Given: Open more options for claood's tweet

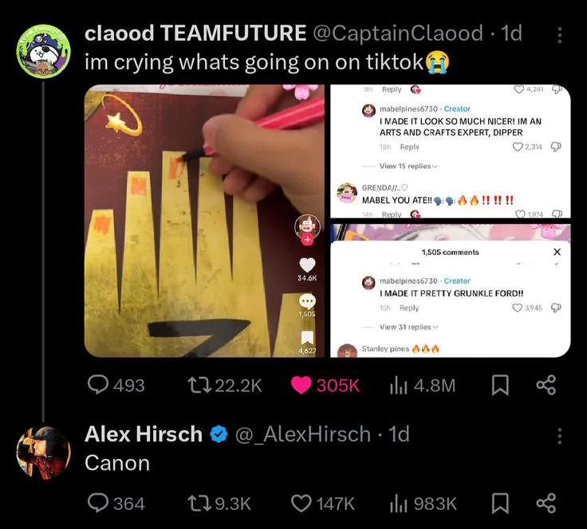Looking at the screenshot, I should (559, 35).
